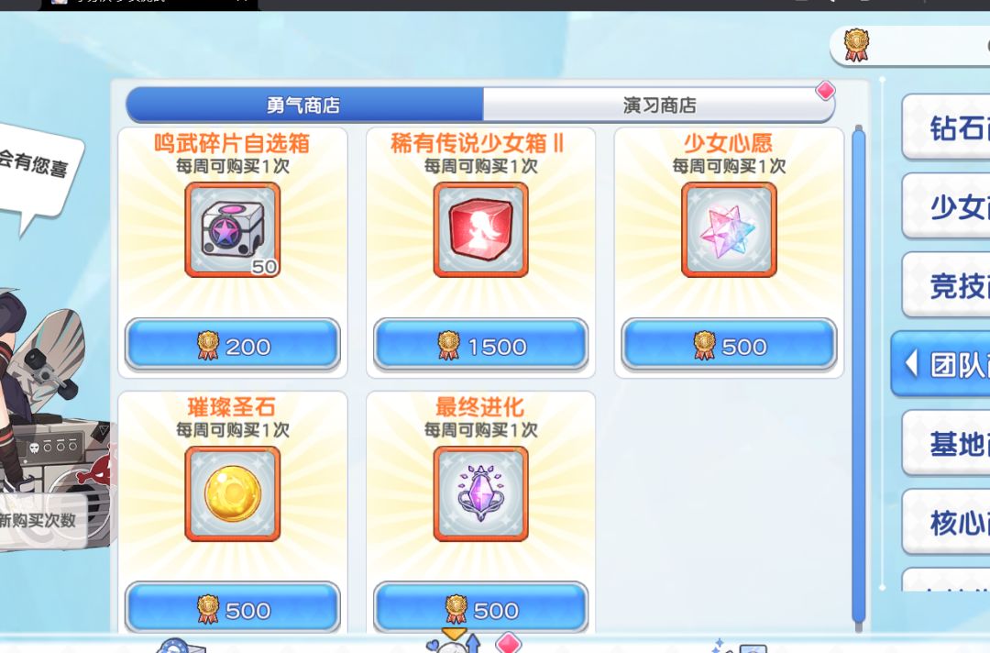Click the shop list vertical scrollbar
The width and height of the screenshot is (990, 653).
coord(858,376)
